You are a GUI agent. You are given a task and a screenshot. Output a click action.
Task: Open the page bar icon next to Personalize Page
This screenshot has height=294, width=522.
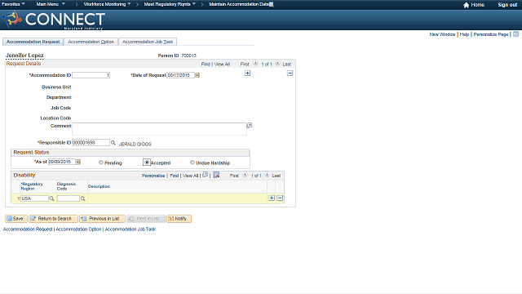[x=515, y=34]
